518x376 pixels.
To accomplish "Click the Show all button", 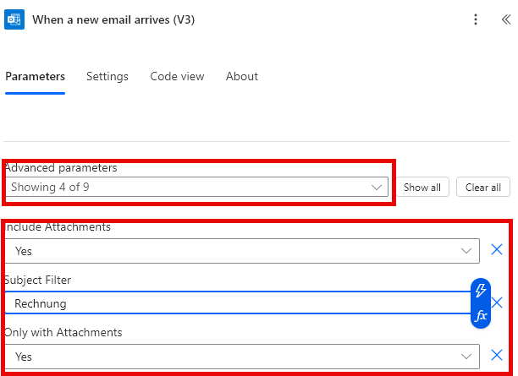I will [422, 188].
